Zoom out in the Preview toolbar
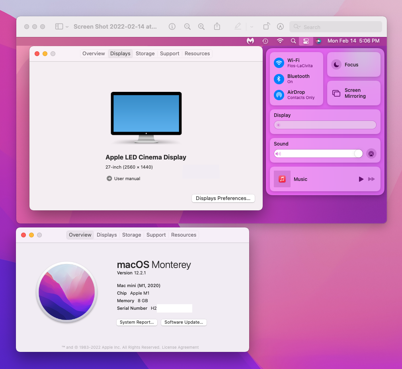 coord(187,27)
